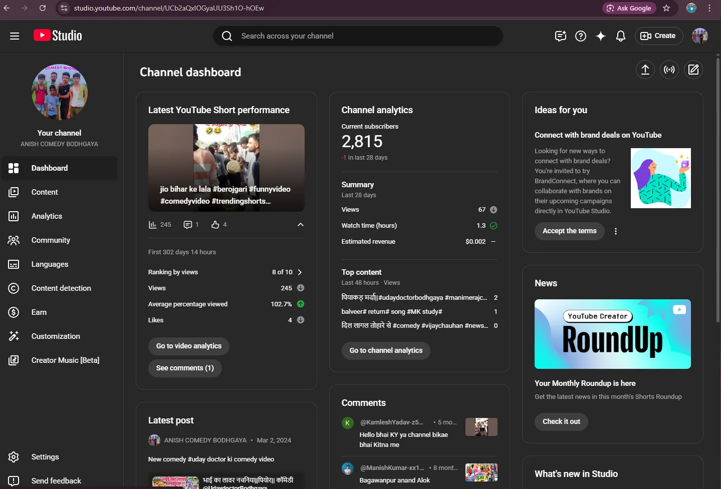Click See comments (1) button

[x=185, y=368]
